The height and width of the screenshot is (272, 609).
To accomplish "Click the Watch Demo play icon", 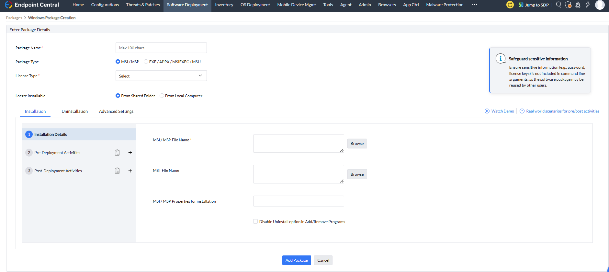I will (x=487, y=111).
